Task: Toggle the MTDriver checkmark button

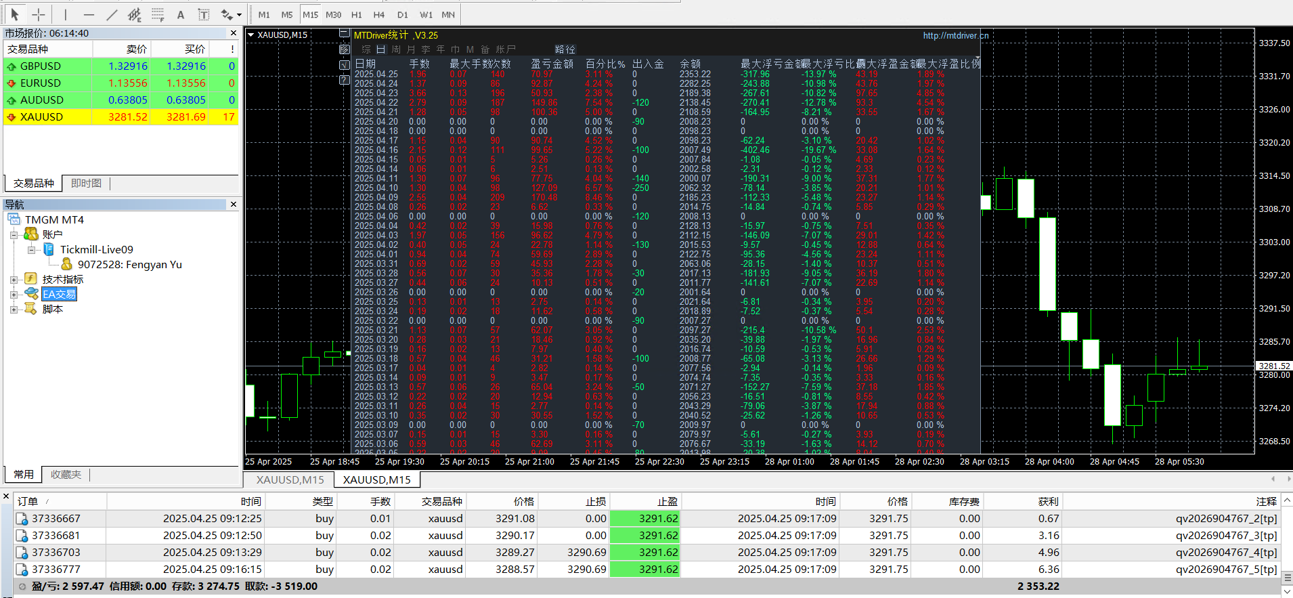Action: pyautogui.click(x=344, y=64)
